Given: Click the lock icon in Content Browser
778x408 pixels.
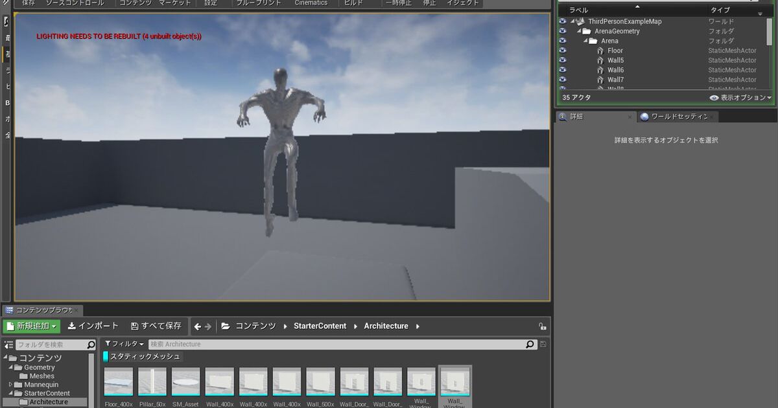Looking at the screenshot, I should click(542, 326).
